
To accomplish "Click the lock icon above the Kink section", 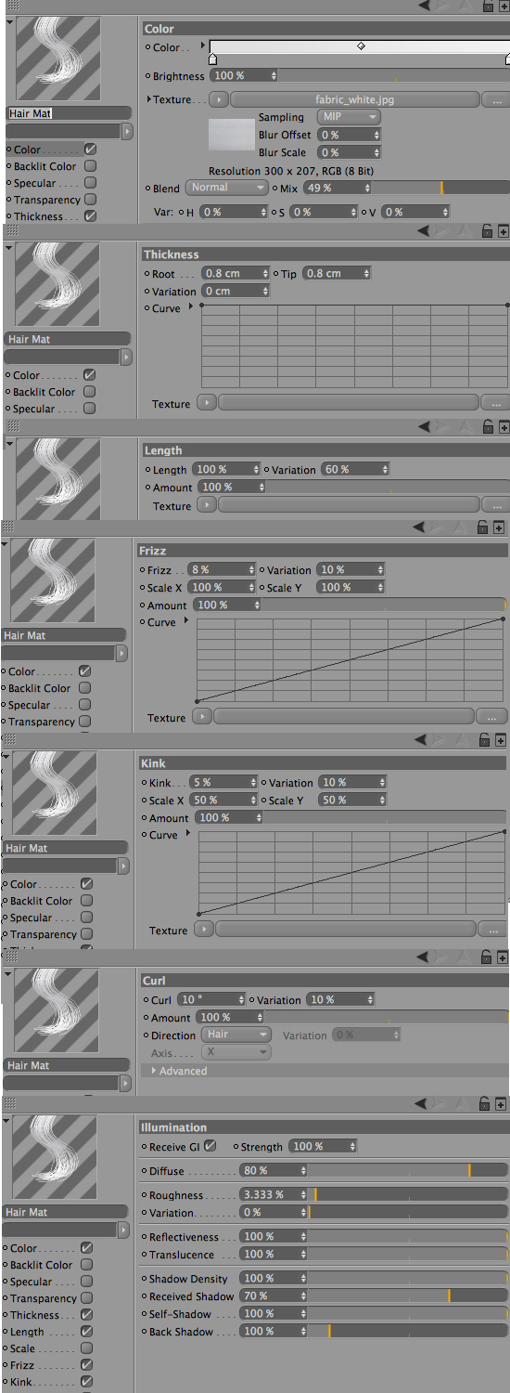I will [x=484, y=740].
